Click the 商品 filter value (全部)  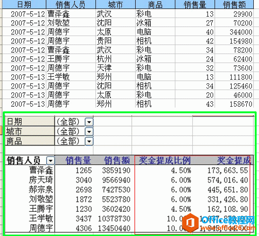pyautogui.click(x=68, y=141)
